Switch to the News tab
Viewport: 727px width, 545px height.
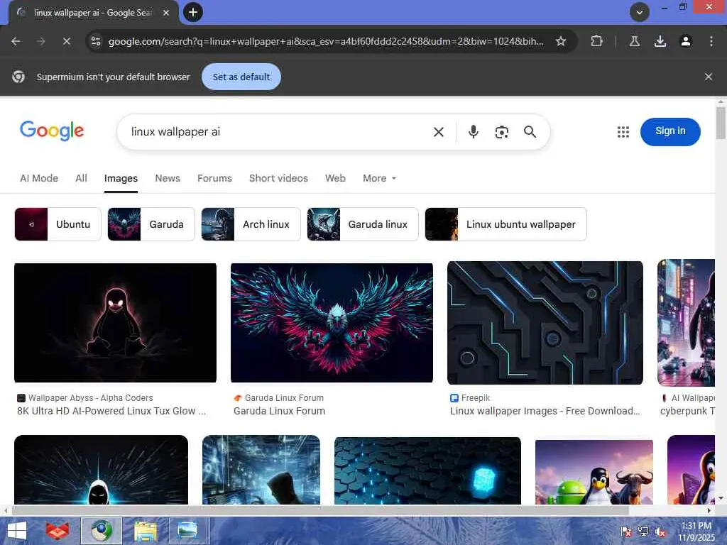pos(168,178)
